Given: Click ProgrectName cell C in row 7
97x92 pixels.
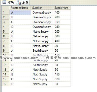Looking at the screenshot, I should coord(20,41).
